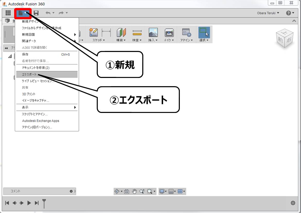
Task: Open the data panel grid icon
Action: click(x=8, y=13)
